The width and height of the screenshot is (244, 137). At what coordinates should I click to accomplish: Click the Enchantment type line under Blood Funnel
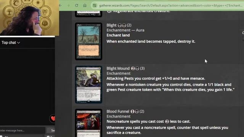119,116
